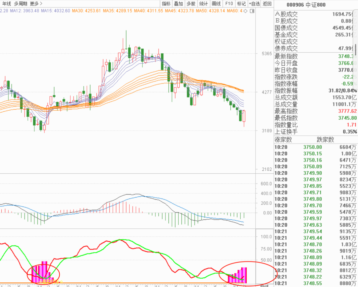Click the 统计 statistics button
The width and height of the screenshot is (358, 287).
coord(204,4)
